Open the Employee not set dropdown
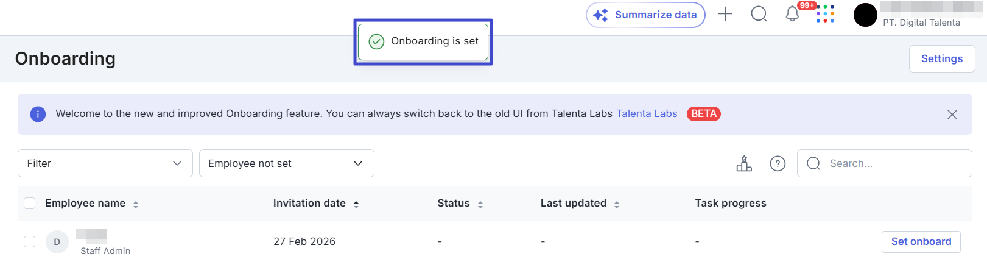Viewport: 987px width, 262px height. coord(286,163)
